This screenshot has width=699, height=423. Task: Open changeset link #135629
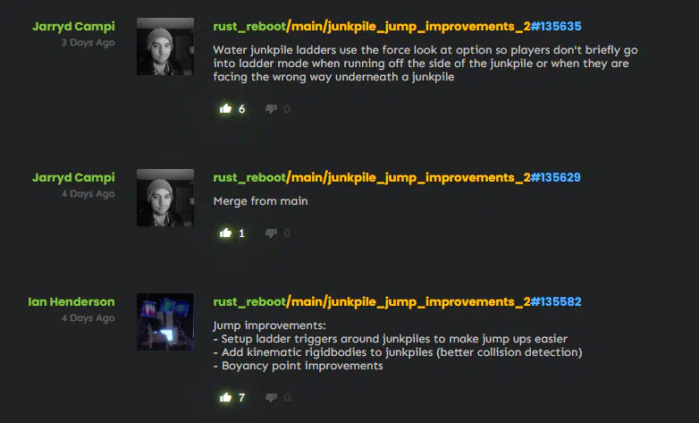point(556,178)
